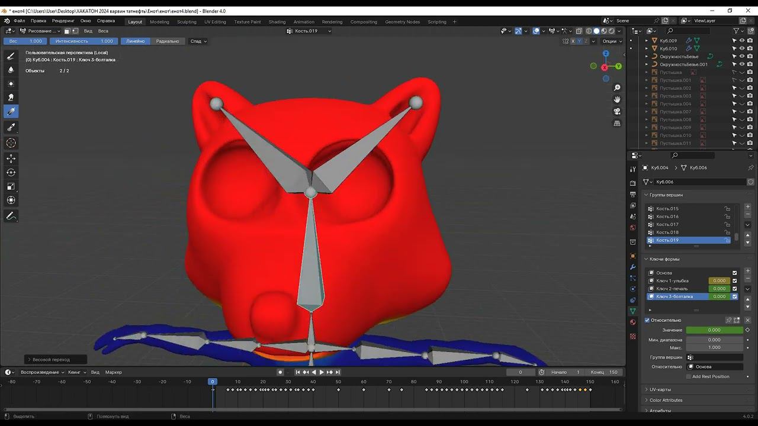Viewport: 758px width, 426px height.
Task: Open the Рендеринг menu
Action: tap(63, 21)
